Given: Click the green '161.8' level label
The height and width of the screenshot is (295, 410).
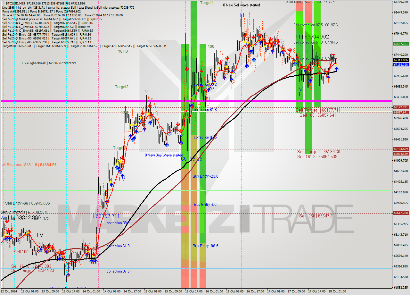Looking at the screenshot, I should tap(123, 51).
